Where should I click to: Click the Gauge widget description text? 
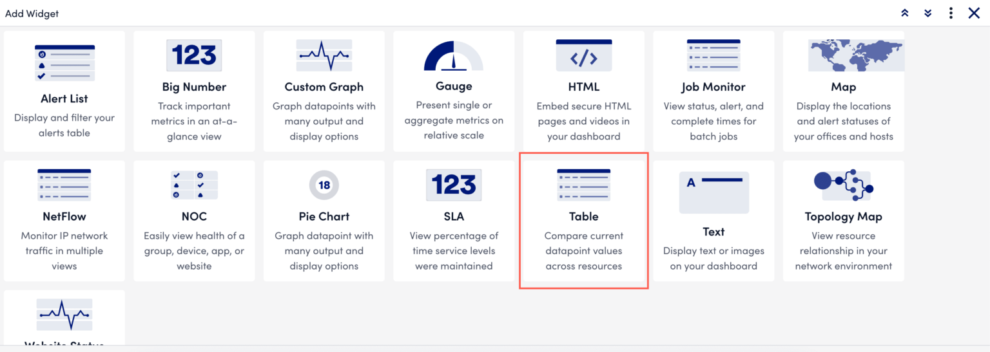coord(454,120)
